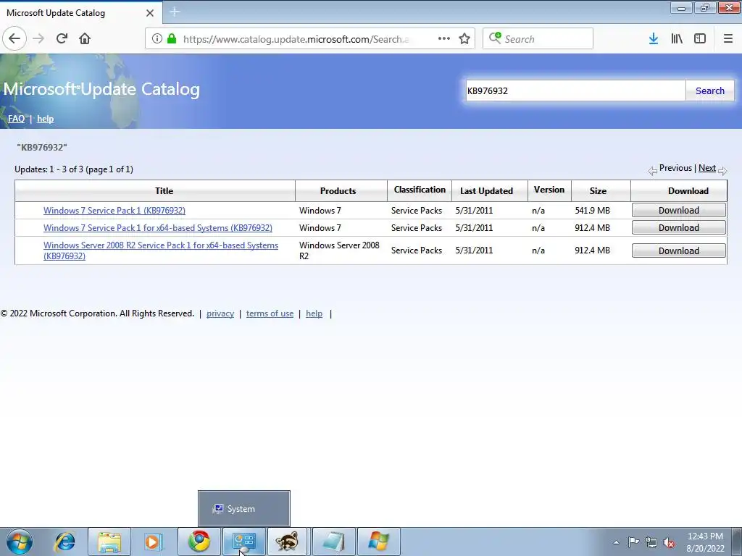Sort results by Size column
This screenshot has width=742, height=556.
[x=598, y=191]
